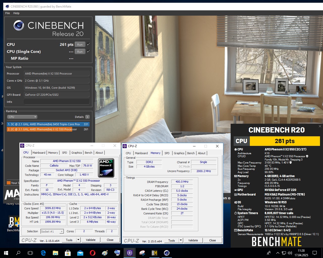The image size is (323, 258).
Task: Open taskbar search magnifier
Action: (x=18, y=253)
